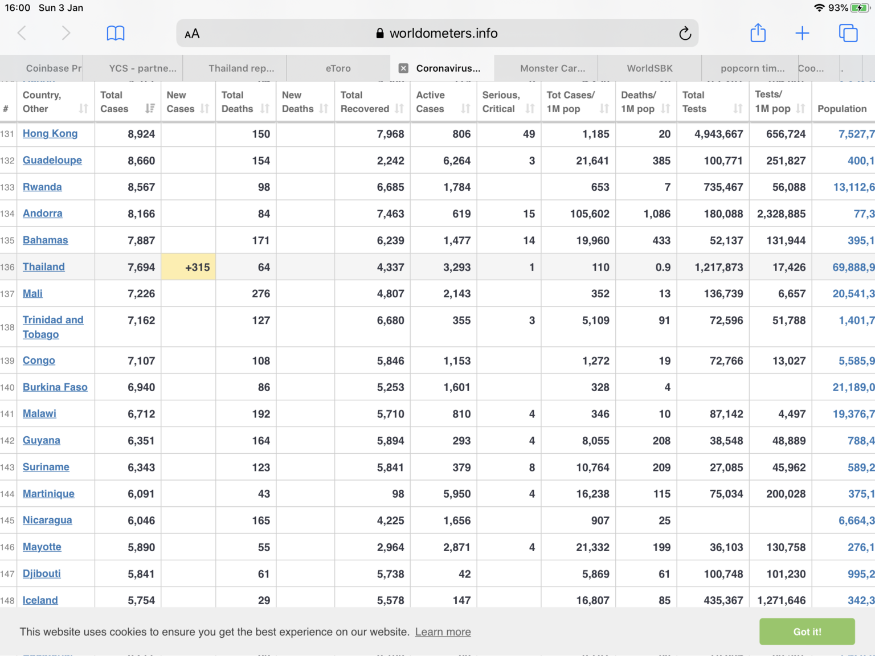The height and width of the screenshot is (656, 875).
Task: Tap the Safari back arrow
Action: (22, 33)
